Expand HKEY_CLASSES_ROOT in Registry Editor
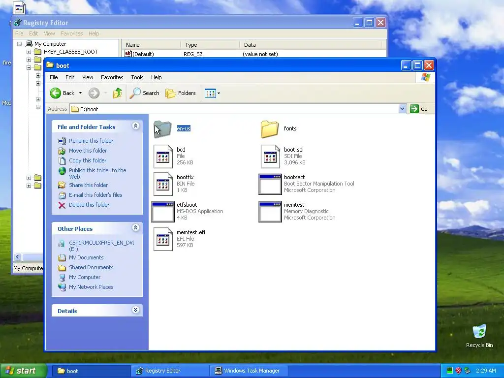Viewport: 504px width, 378px height. pyautogui.click(x=29, y=52)
